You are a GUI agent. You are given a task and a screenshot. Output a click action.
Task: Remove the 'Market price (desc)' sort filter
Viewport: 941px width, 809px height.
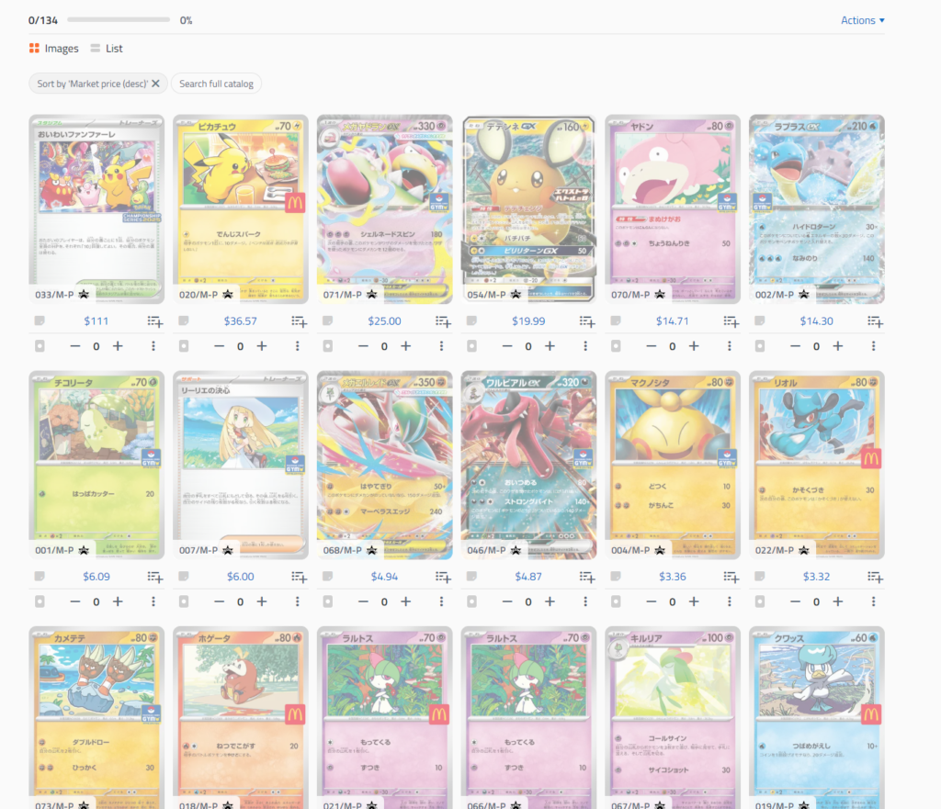[x=155, y=84]
